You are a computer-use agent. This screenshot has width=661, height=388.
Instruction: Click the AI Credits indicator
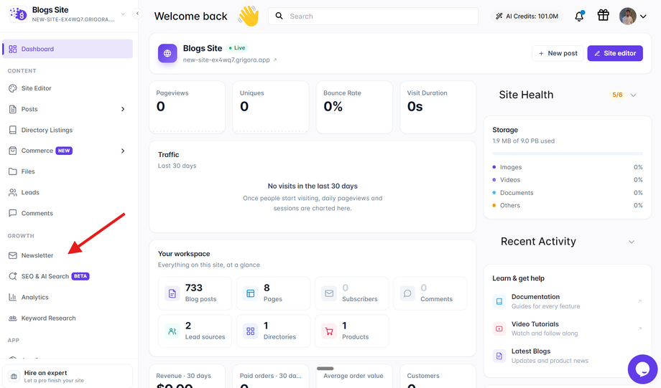(527, 16)
